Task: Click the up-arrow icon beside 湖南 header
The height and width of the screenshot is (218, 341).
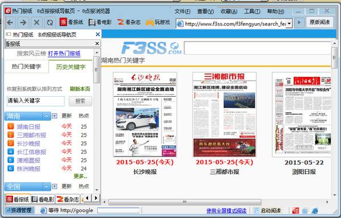Action: (x=55, y=116)
